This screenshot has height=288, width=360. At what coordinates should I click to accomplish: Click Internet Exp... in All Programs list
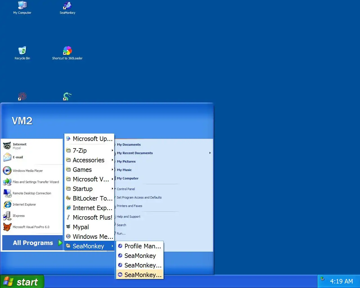(89, 208)
